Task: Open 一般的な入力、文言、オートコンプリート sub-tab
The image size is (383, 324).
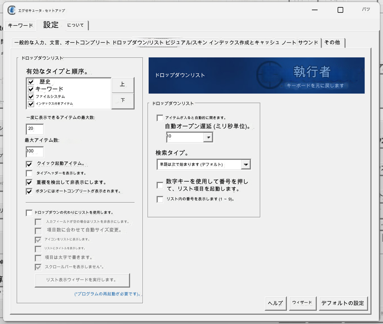Action: [62, 43]
